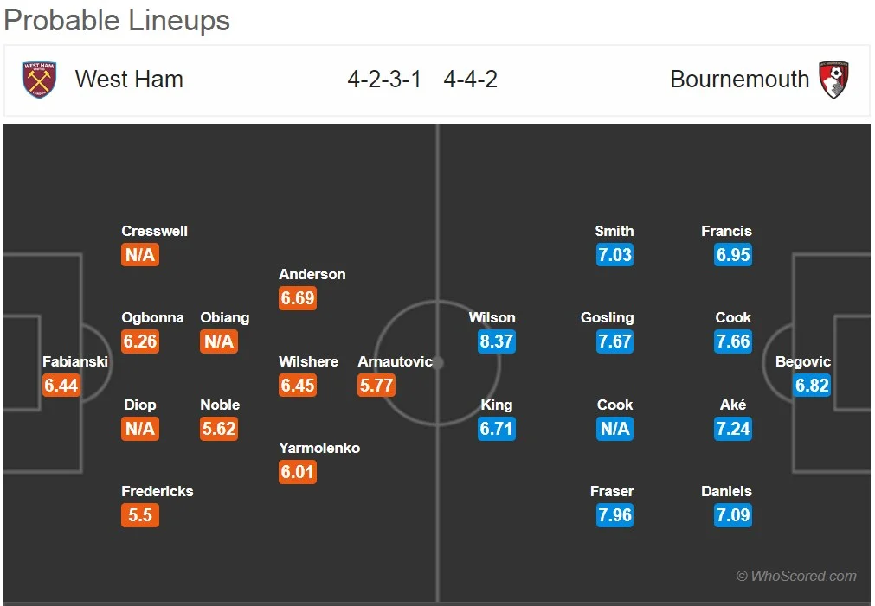
Task: Click Fabianski's 6.44 rating badge
Action: pyautogui.click(x=61, y=386)
